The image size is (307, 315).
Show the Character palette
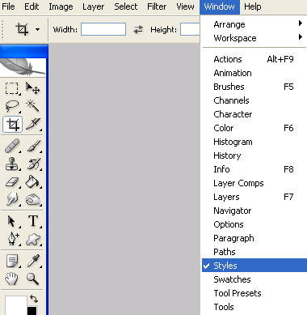tap(254, 114)
